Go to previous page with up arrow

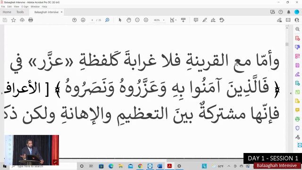pos(75,20)
